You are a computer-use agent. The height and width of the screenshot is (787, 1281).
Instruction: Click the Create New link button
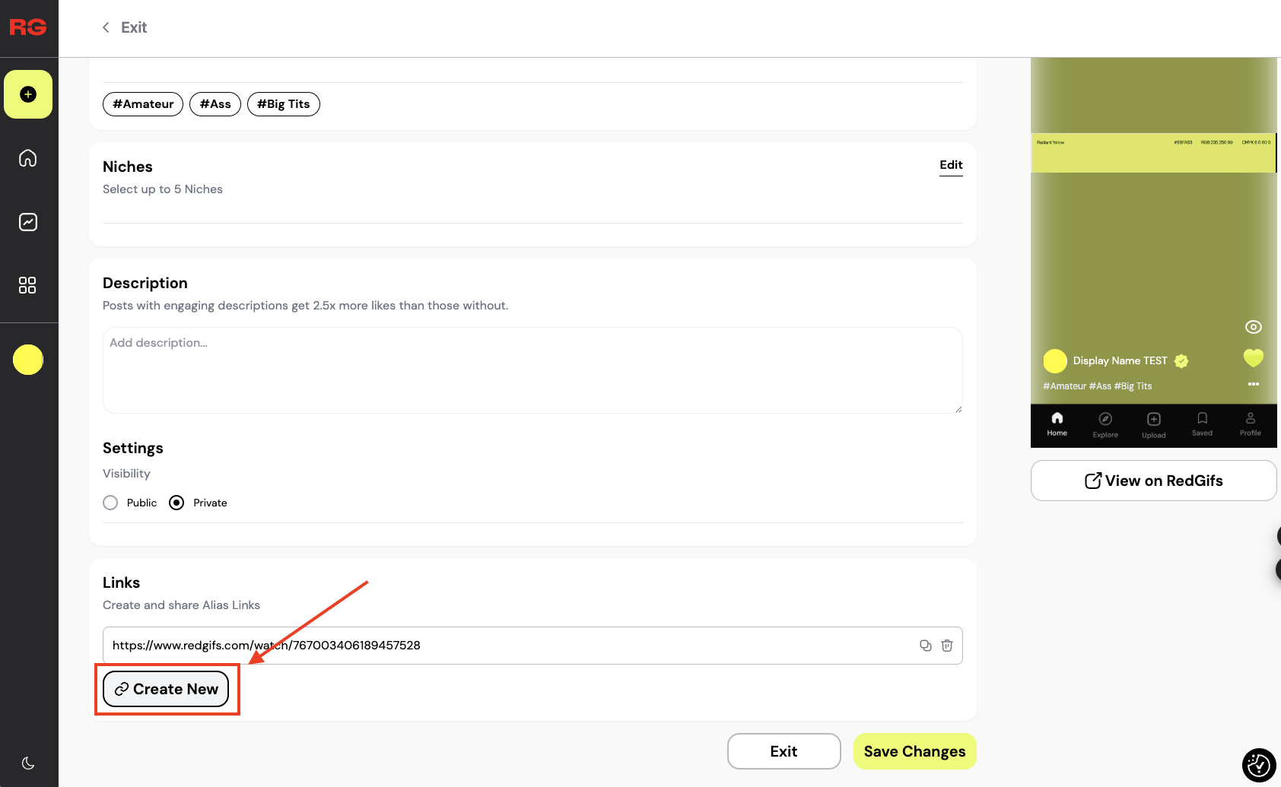coord(166,689)
